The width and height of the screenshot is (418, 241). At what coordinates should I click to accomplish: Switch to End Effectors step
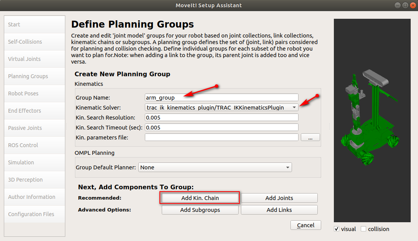click(x=35, y=111)
